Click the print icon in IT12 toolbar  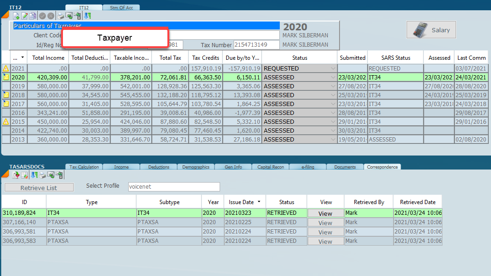point(61,16)
